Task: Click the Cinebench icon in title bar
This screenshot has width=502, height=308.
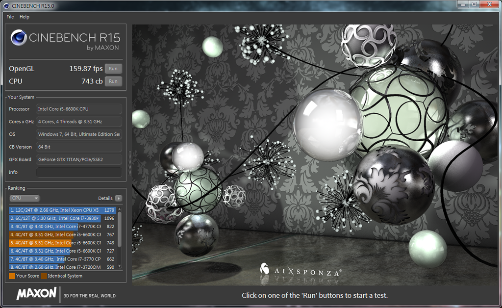Action: [x=6, y=4]
